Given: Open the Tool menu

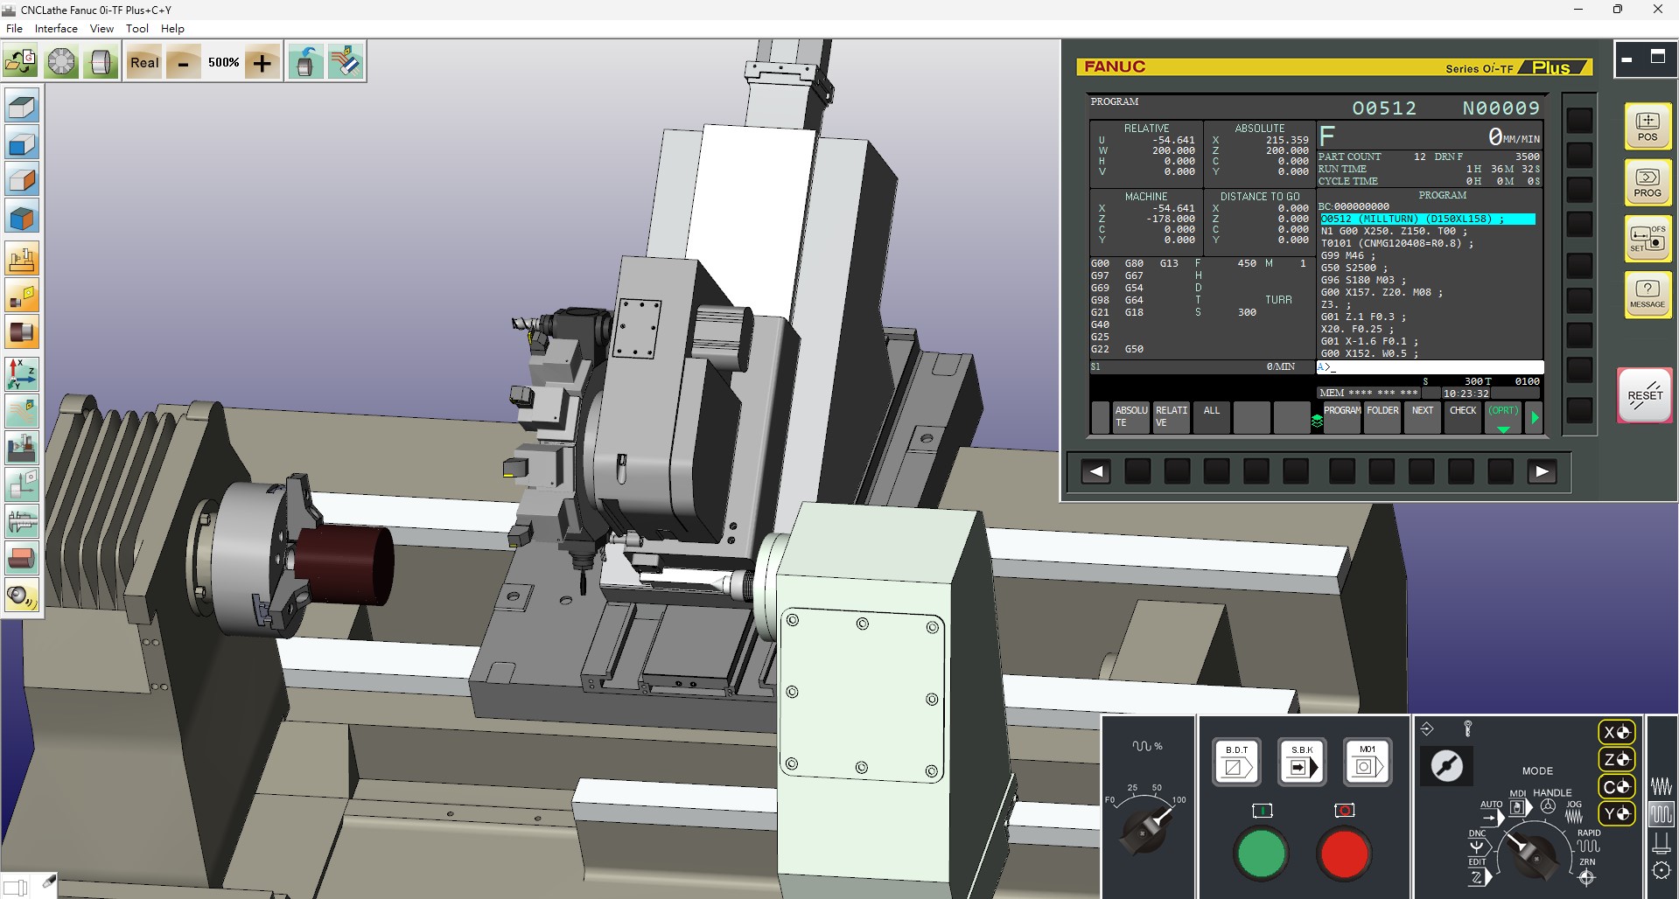Looking at the screenshot, I should coord(136,28).
